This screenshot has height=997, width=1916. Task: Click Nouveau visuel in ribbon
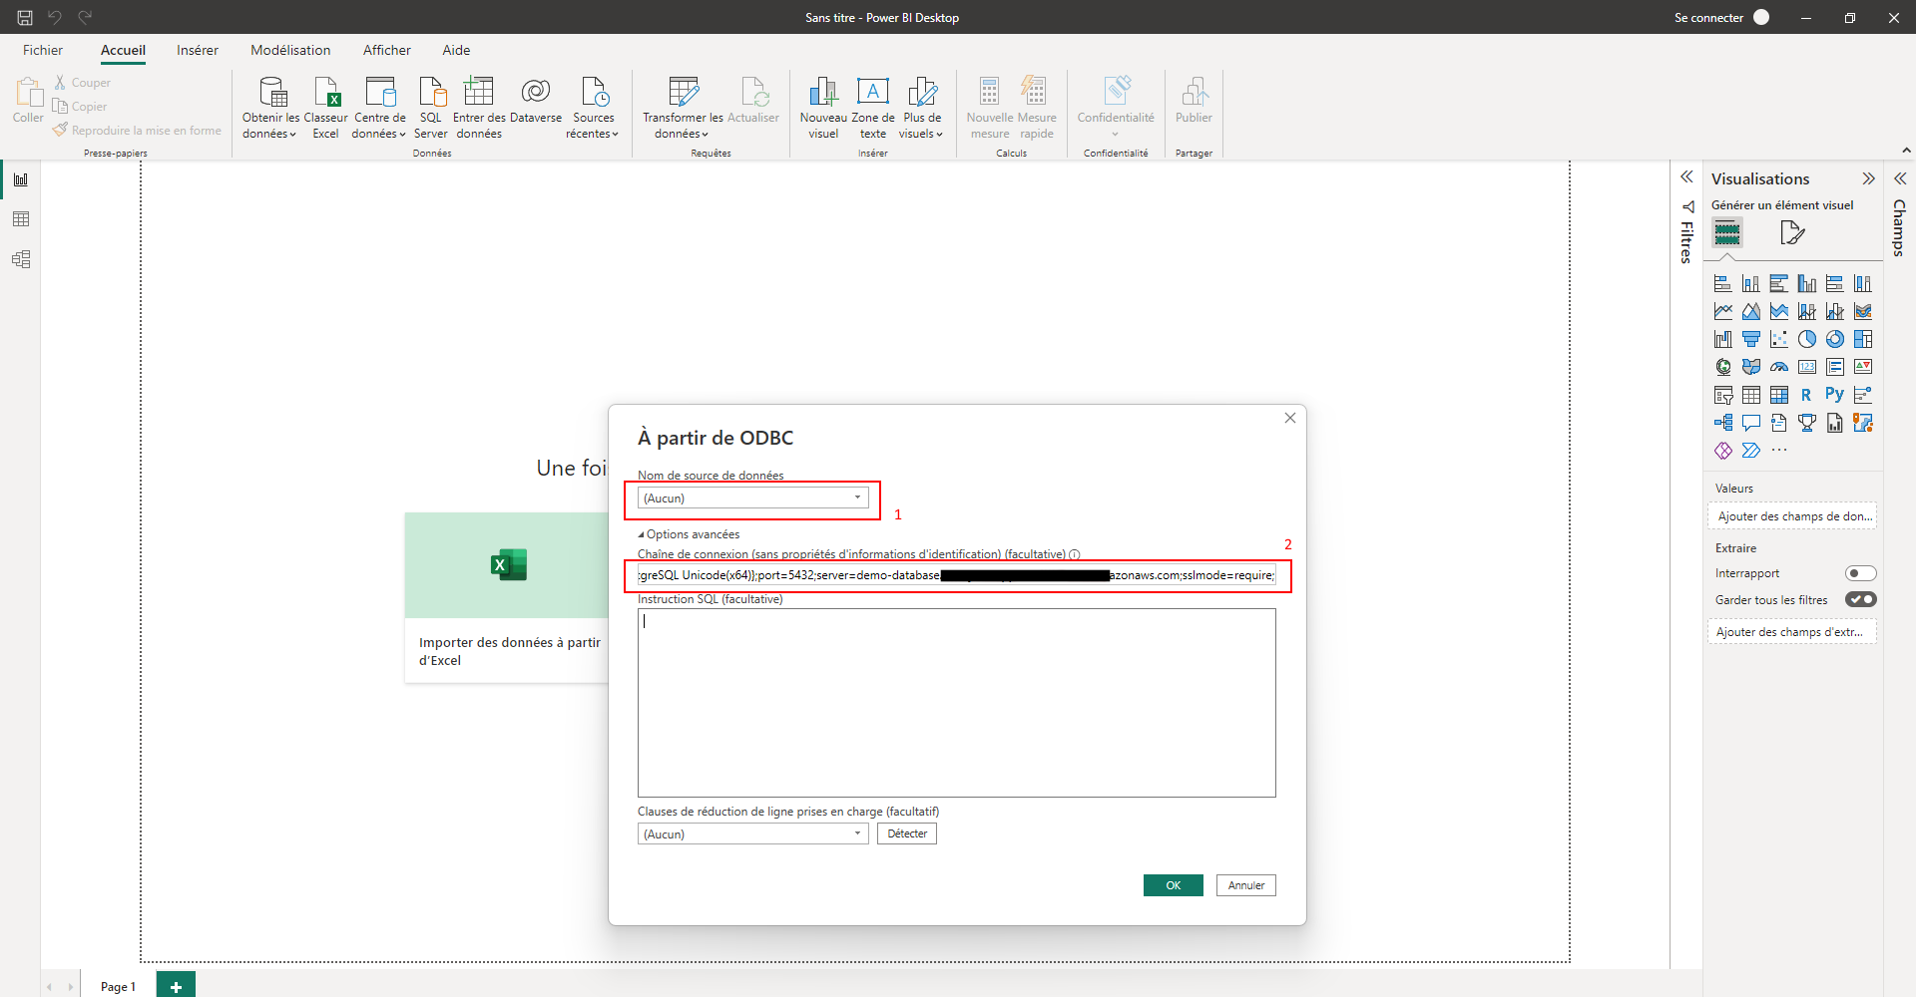(x=823, y=108)
